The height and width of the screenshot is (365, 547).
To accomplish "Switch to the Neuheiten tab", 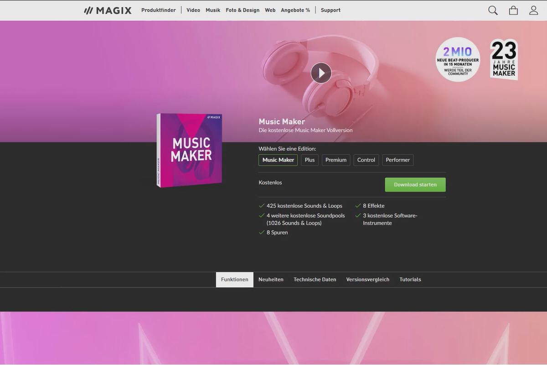I will [271, 280].
